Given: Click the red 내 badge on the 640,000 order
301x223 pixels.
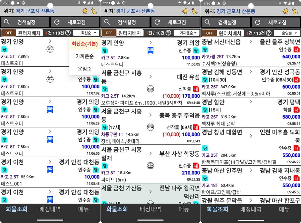Looking at the screenshot, I should [296, 49].
